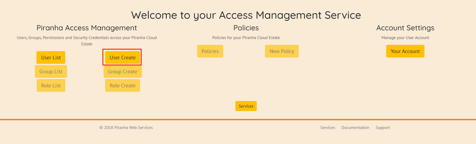
Task: Open the Group List button
Action: (x=51, y=71)
